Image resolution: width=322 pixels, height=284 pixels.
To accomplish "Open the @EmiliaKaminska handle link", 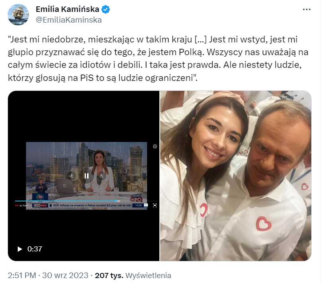I will coord(69,20).
